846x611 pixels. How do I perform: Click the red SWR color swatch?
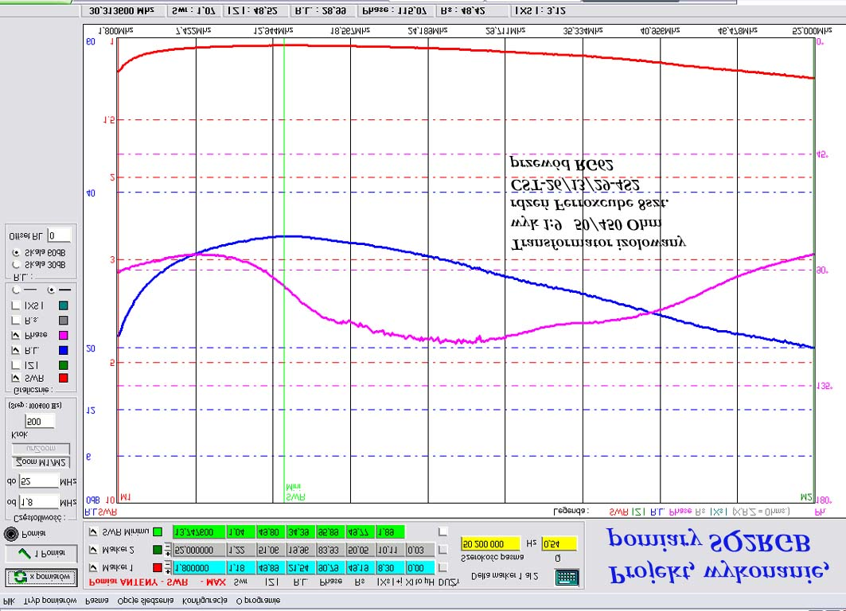pyautogui.click(x=63, y=378)
